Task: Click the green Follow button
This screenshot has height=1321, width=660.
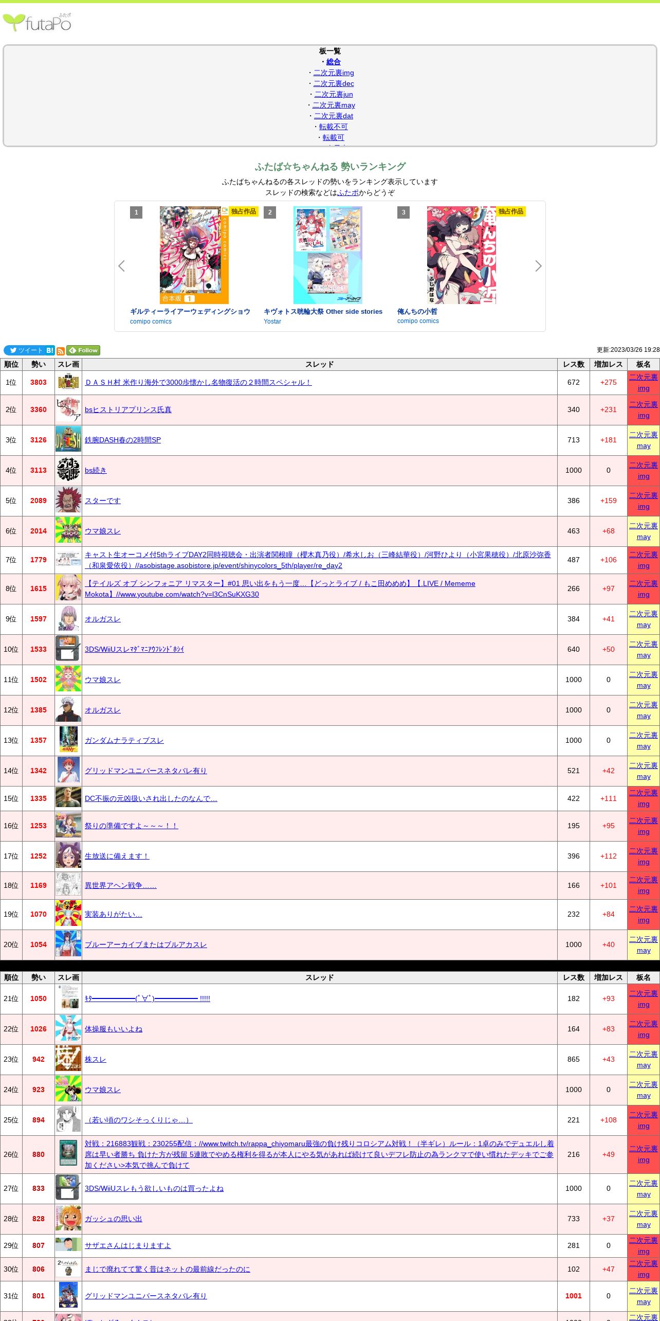Action: [x=83, y=350]
